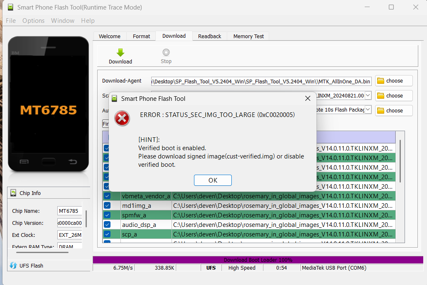Uncheck the spmfw_a partition
This screenshot has width=427, height=285.
[107, 215]
